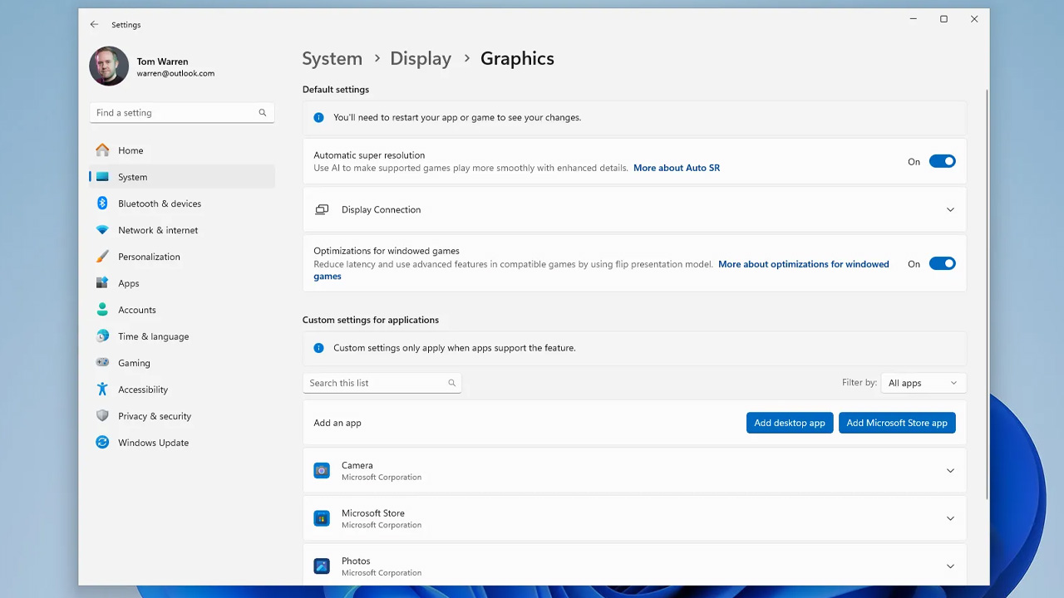Screen dimensions: 1064x598
Task: Turn off Automatic super resolution toggle
Action: click(x=942, y=162)
